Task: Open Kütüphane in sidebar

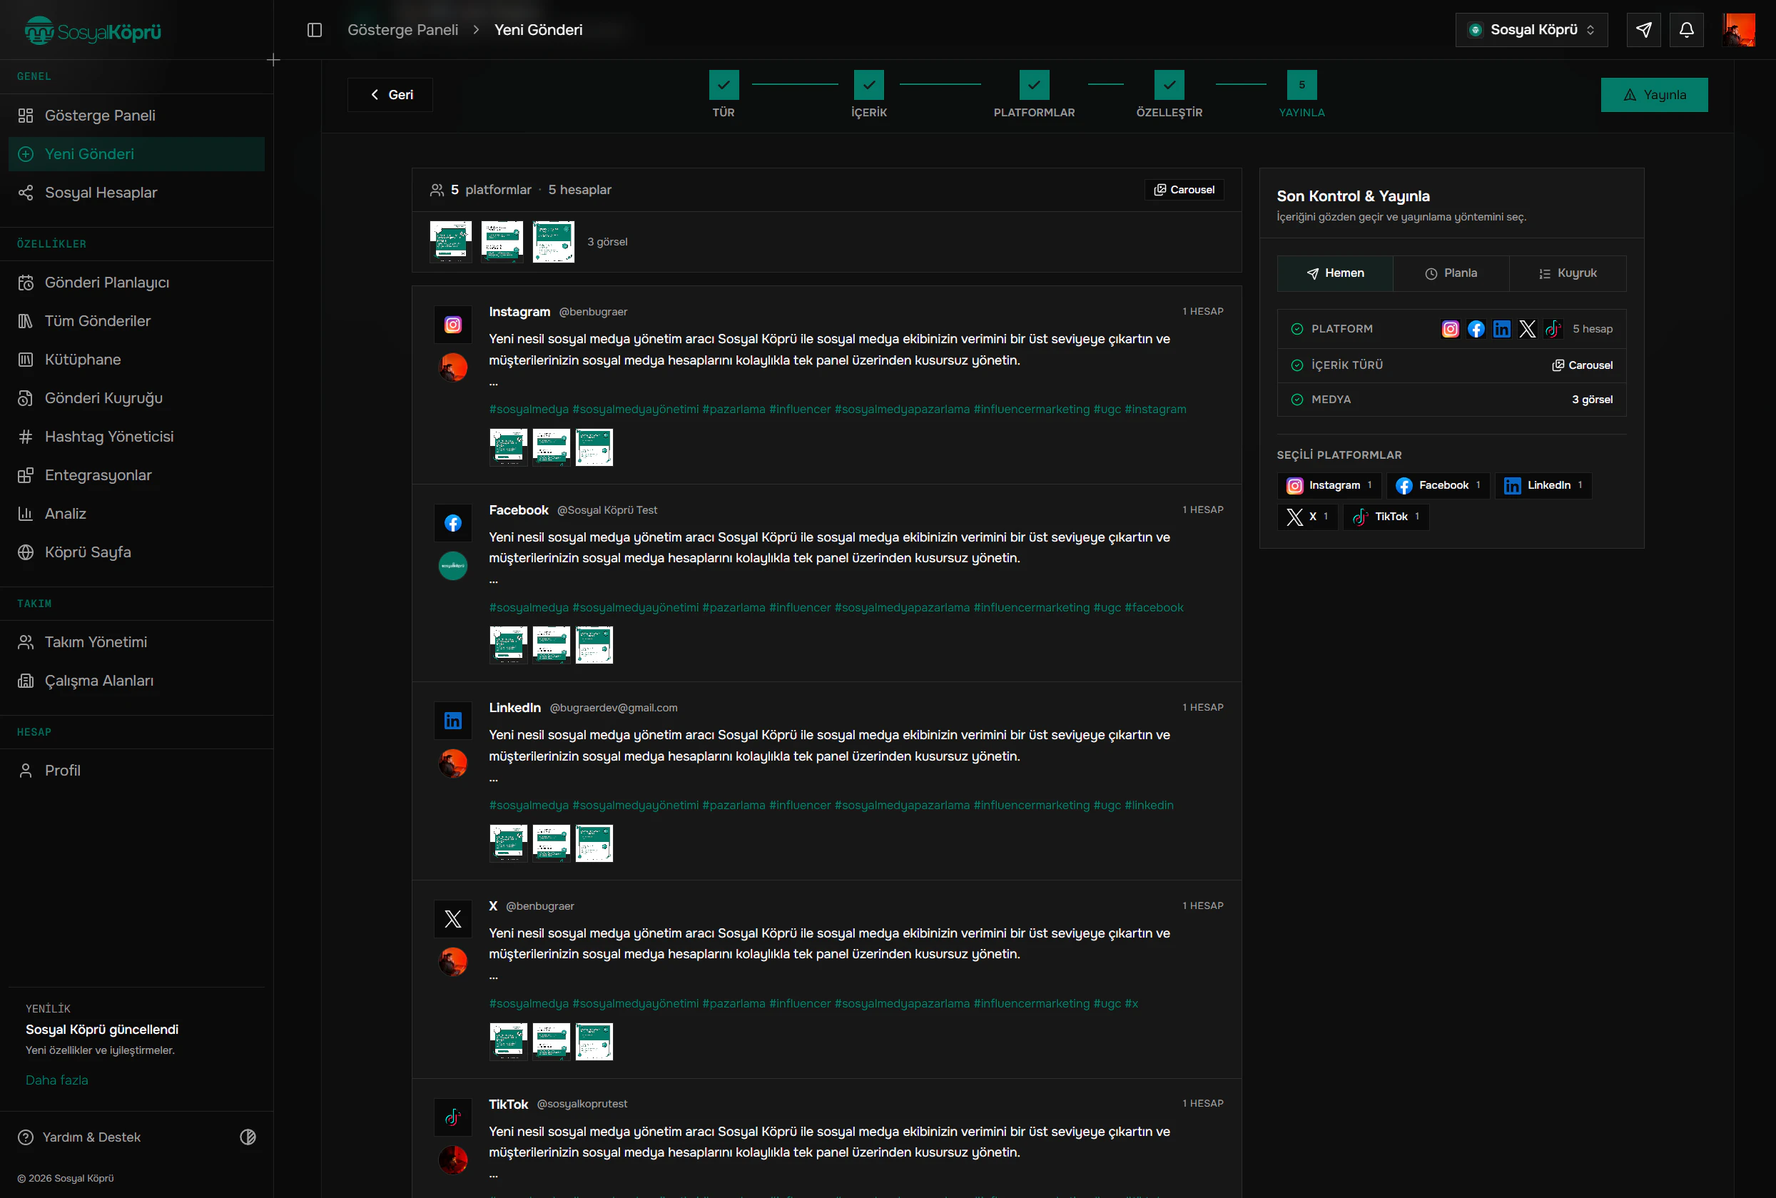Action: pyautogui.click(x=137, y=360)
